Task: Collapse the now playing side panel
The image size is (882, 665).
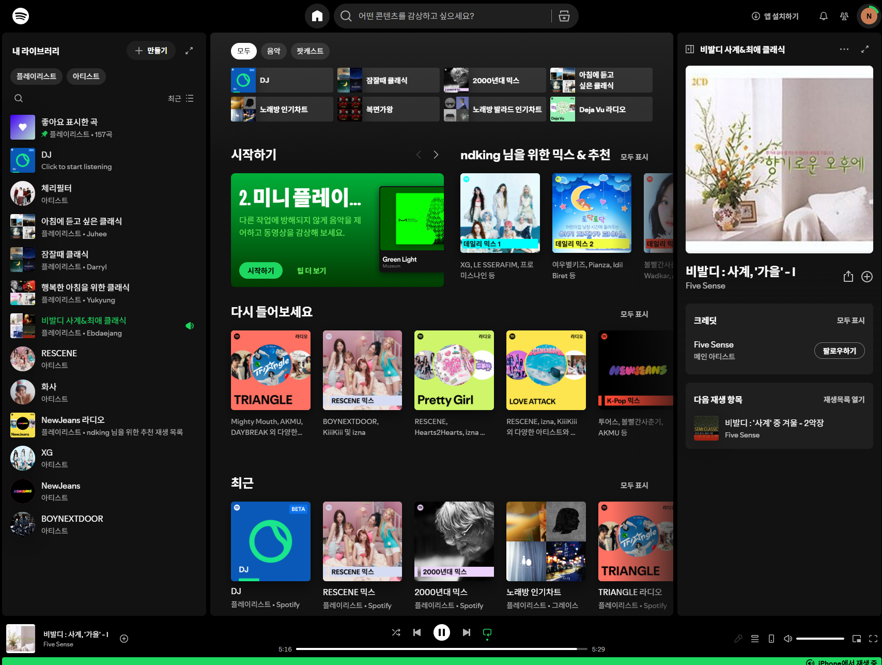Action: [689, 49]
